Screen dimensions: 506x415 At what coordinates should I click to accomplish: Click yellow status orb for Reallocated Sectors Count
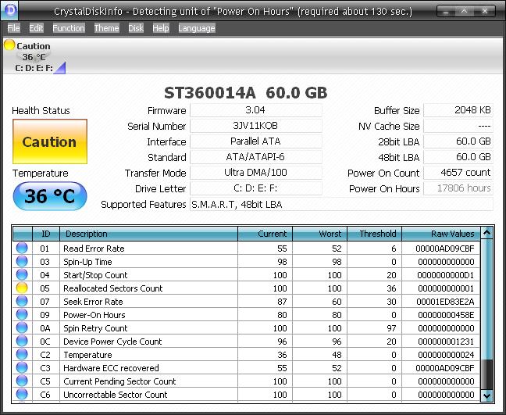click(22, 288)
